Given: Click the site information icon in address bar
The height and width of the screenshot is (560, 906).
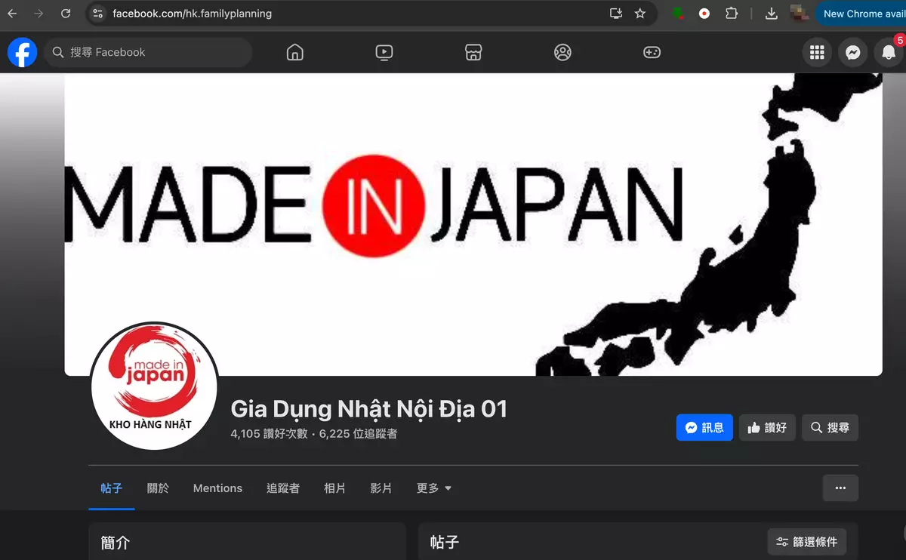Looking at the screenshot, I should (x=97, y=14).
